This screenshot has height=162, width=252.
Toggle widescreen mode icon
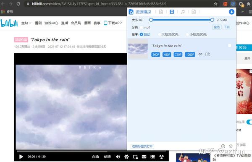click(144, 157)
